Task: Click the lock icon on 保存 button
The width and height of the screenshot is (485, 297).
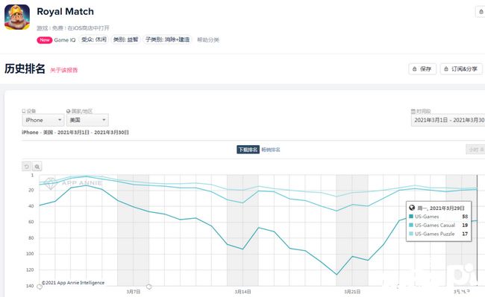Action: [x=414, y=68]
